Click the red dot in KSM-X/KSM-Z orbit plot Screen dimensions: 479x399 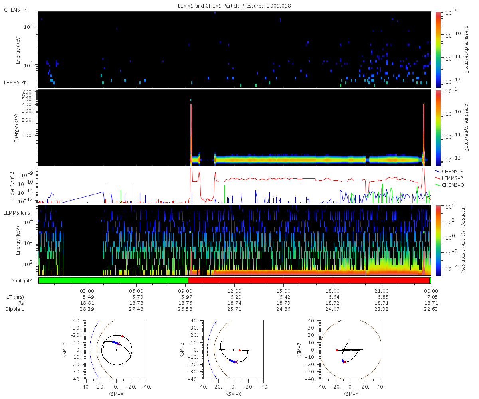pos(239,350)
